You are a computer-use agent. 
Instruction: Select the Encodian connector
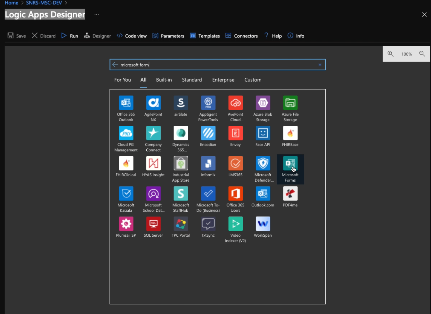pos(208,137)
